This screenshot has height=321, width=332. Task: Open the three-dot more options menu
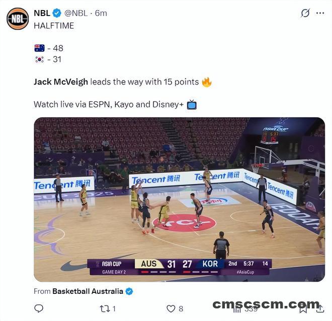320,13
